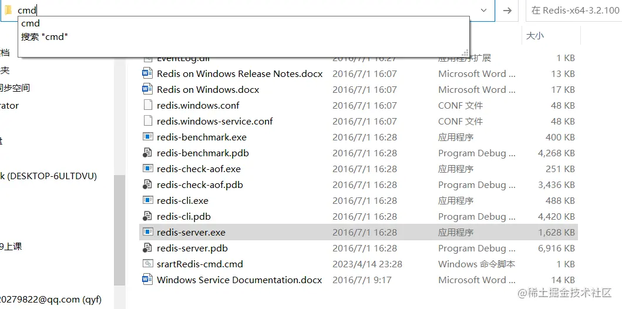Click the redis-benchmark.pdb file icon

pyautogui.click(x=147, y=153)
